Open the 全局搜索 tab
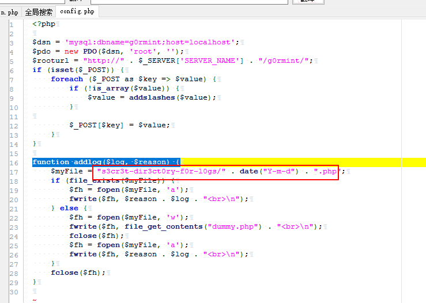Image resolution: width=426 pixels, height=303 pixels. (39, 12)
